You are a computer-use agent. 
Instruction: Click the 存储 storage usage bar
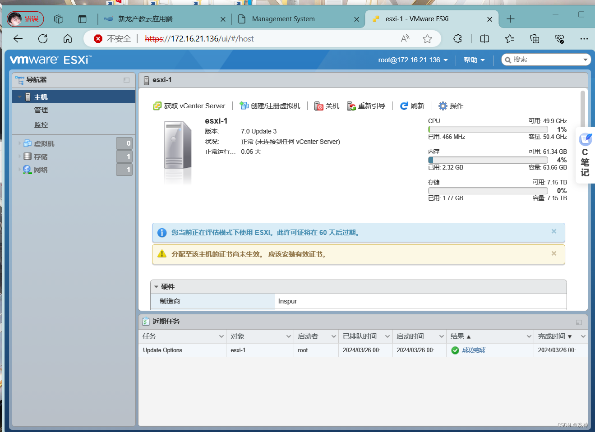click(x=488, y=191)
